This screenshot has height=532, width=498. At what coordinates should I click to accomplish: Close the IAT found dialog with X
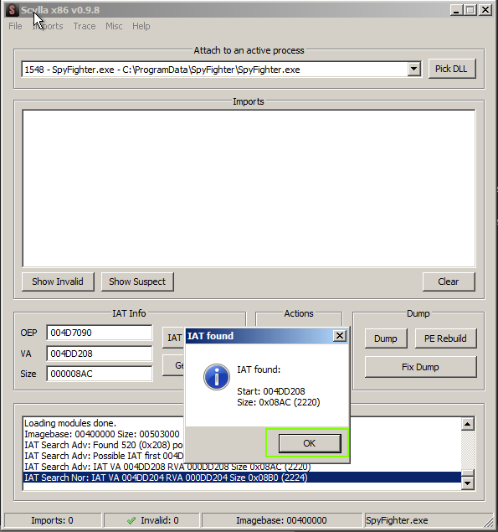point(339,336)
